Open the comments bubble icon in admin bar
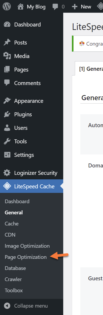Viewport: 103px width, 315px height. (55, 7)
